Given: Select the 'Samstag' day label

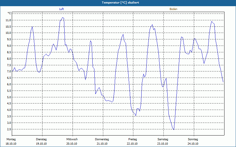Looking at the screenshot, I should click(163, 139).
